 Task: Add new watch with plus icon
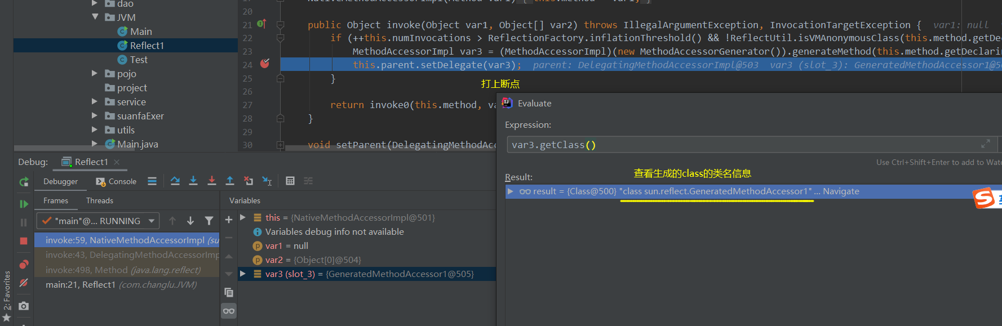click(229, 220)
